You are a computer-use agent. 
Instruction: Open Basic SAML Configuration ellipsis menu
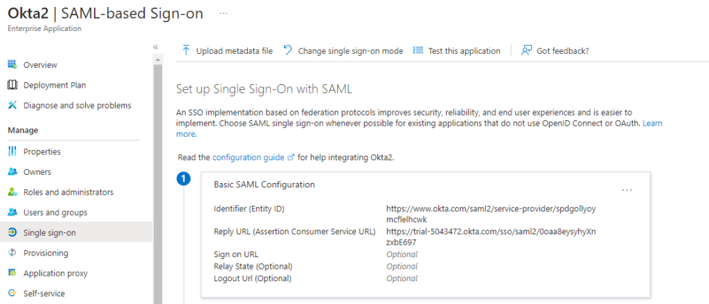click(x=627, y=190)
